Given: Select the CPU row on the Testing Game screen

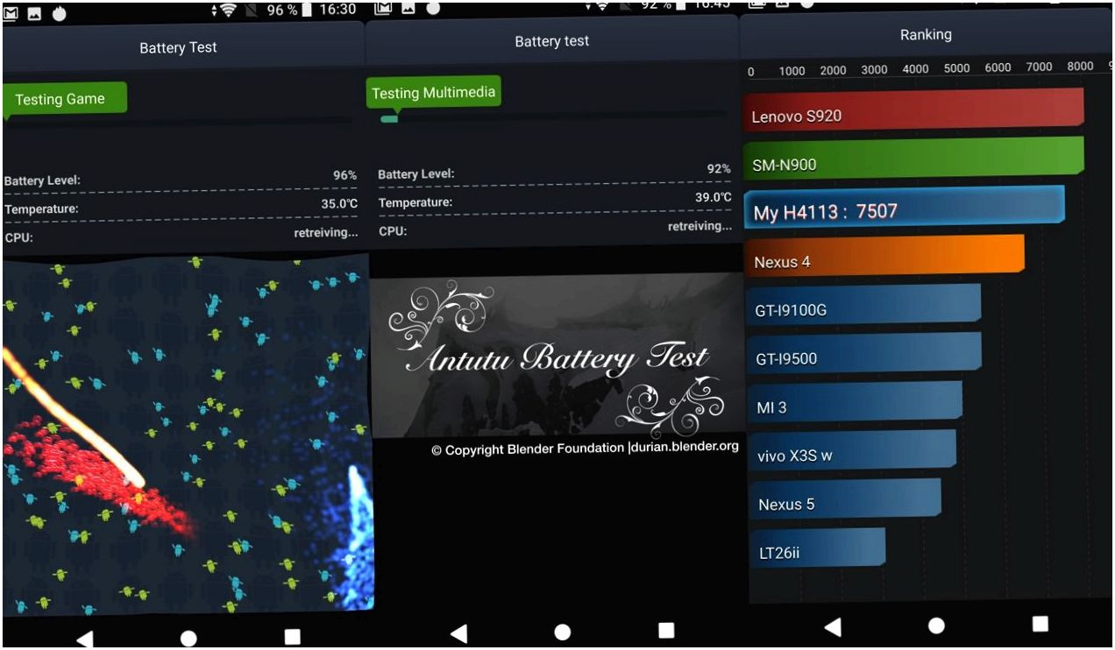Looking at the screenshot, I should [x=181, y=235].
